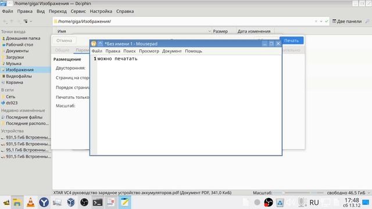372x209 pixels.
Task: Select Рабочий стол in places panel
Action: [19, 45]
